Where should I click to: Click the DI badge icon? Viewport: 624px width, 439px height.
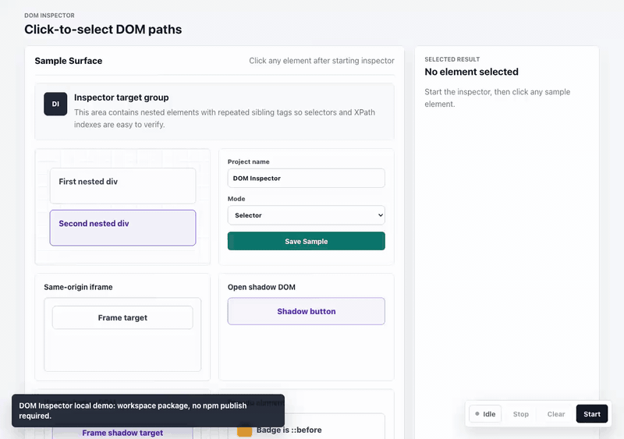[x=55, y=104]
